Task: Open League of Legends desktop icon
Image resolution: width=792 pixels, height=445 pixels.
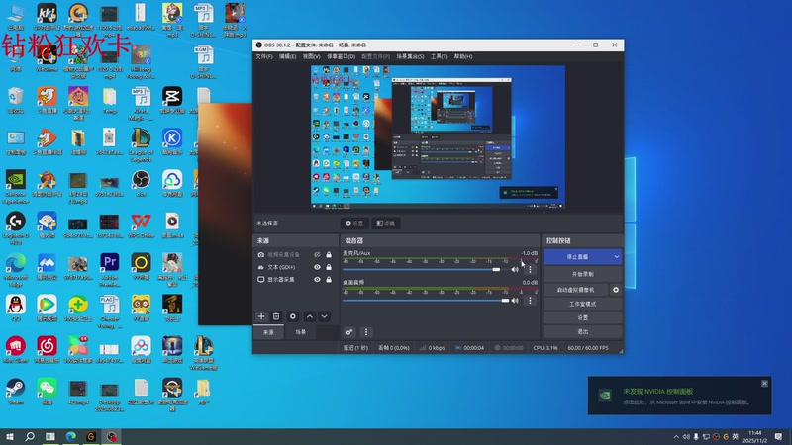Action: click(141, 144)
